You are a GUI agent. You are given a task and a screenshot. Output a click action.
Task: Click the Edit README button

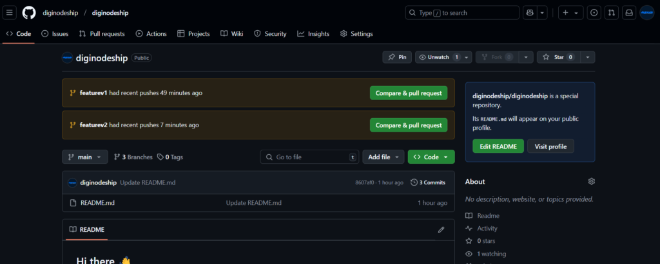pos(498,146)
